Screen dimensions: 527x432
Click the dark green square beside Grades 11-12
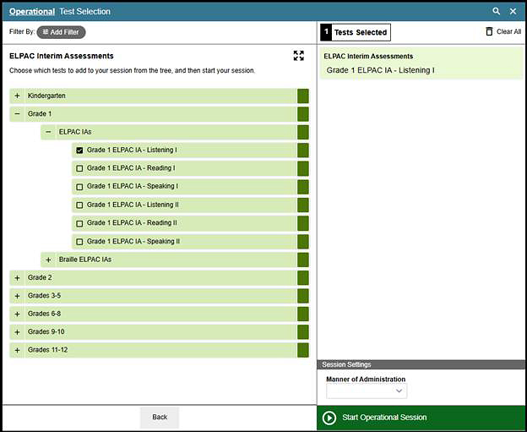coord(303,350)
